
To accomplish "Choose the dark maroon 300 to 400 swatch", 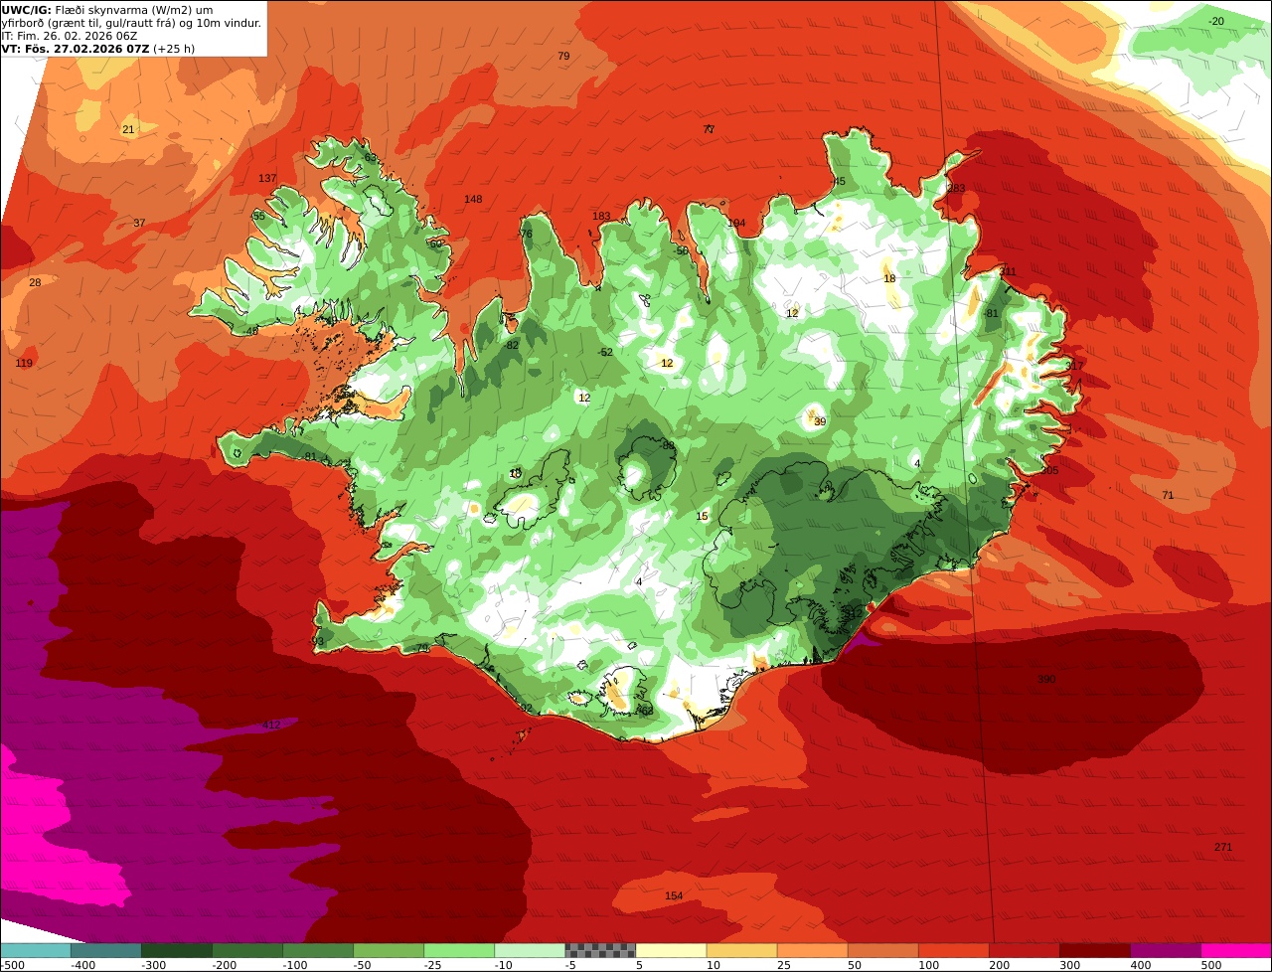I will [x=1094, y=950].
